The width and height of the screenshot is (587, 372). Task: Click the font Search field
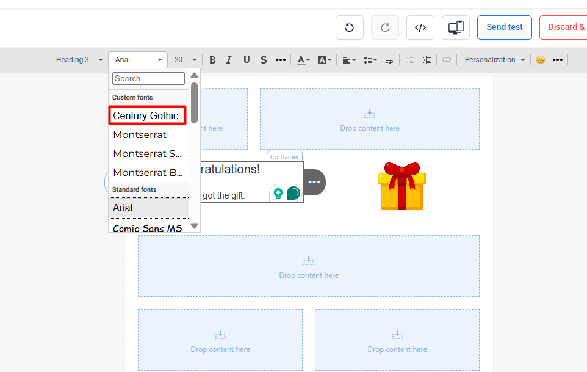[x=148, y=78]
